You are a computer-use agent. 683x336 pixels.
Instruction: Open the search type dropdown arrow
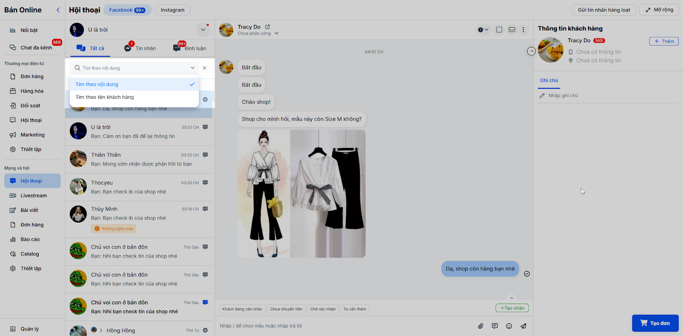(193, 68)
